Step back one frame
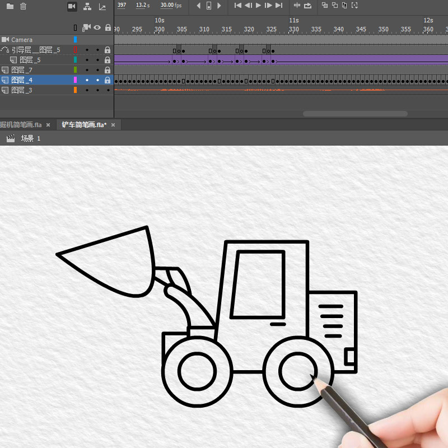The width and height of the screenshot is (448, 448). (x=248, y=6)
